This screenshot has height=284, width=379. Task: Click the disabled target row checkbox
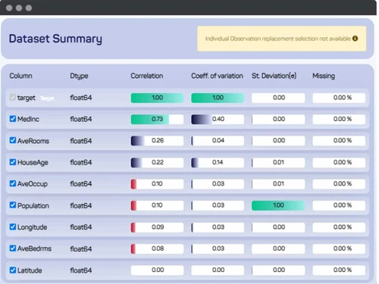coord(13,97)
